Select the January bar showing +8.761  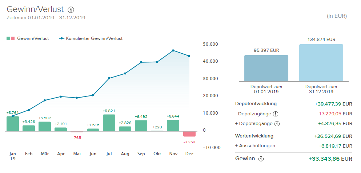point(13,124)
